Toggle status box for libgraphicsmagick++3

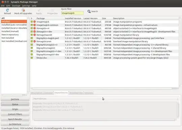coord(32,45)
